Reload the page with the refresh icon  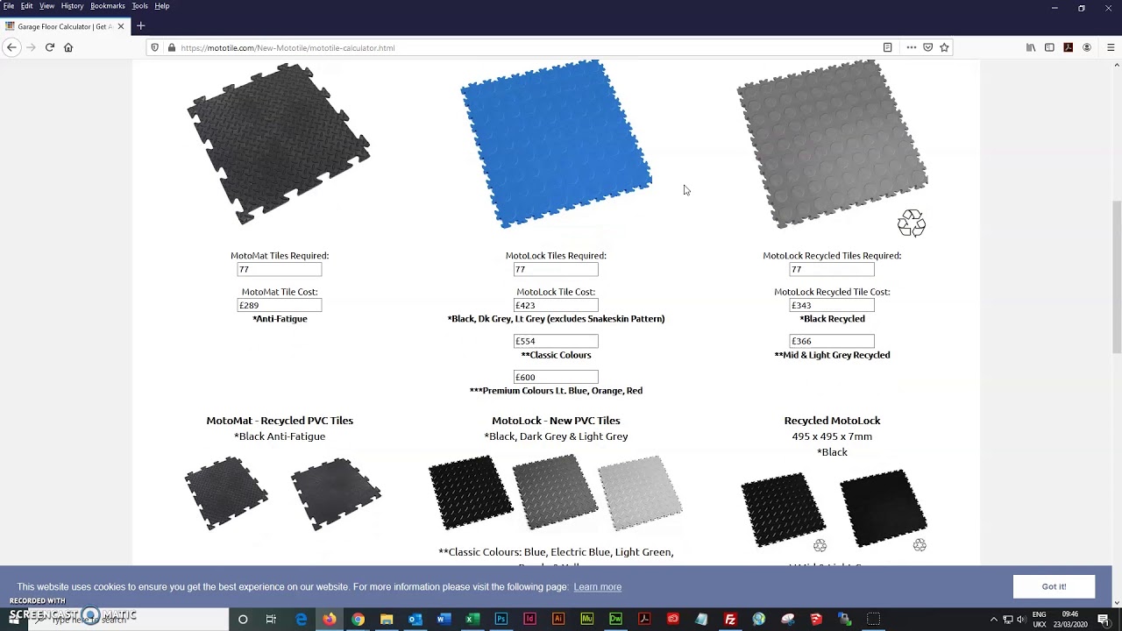50,47
